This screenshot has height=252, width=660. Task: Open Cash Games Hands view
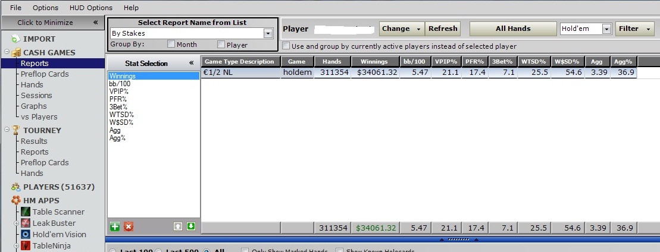pyautogui.click(x=32, y=84)
